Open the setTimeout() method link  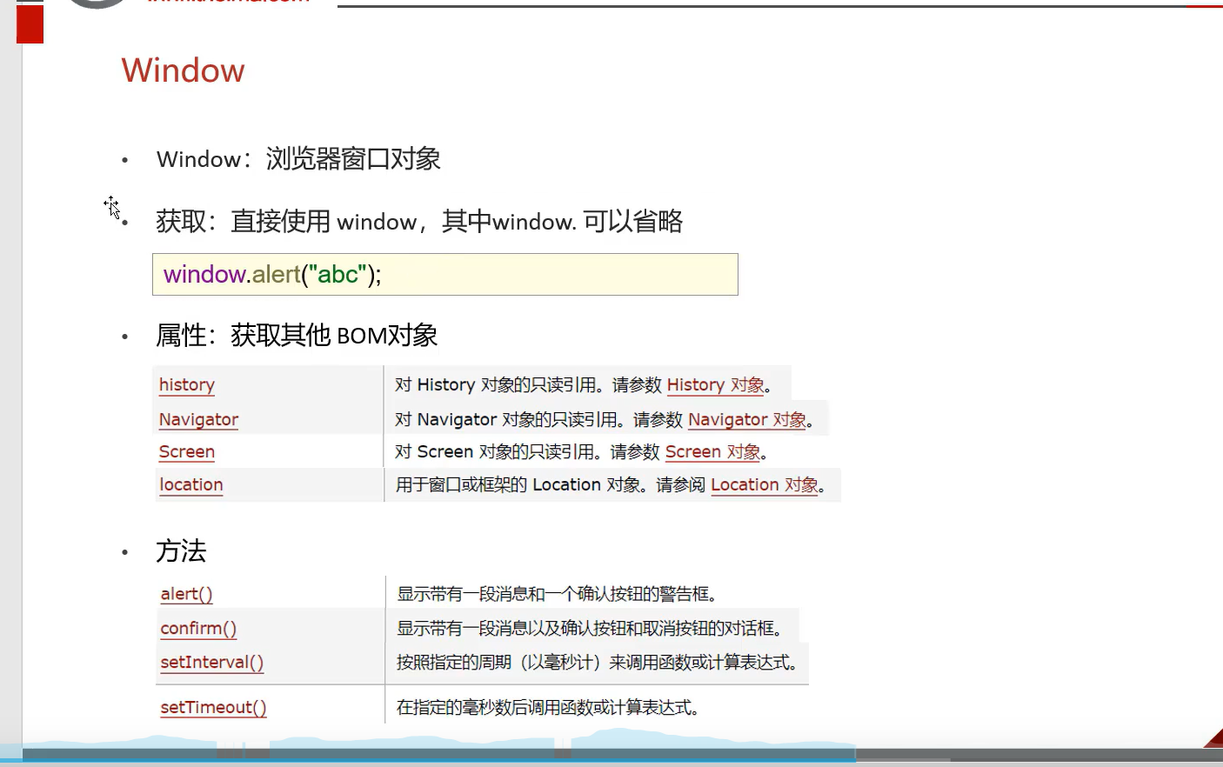coord(213,707)
